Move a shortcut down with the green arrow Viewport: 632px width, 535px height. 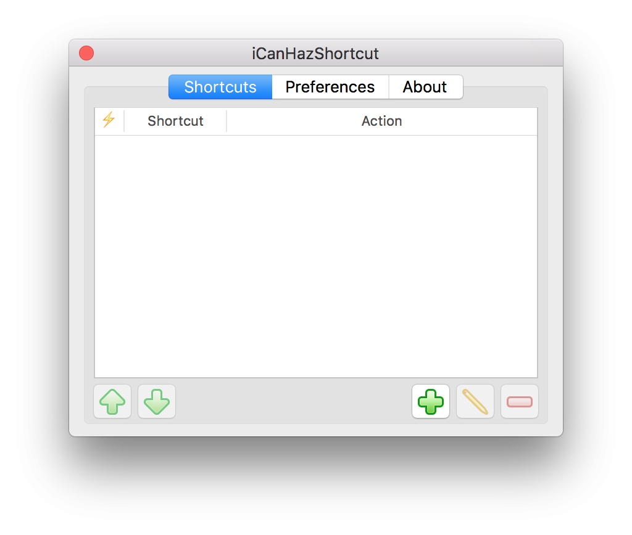pos(156,401)
